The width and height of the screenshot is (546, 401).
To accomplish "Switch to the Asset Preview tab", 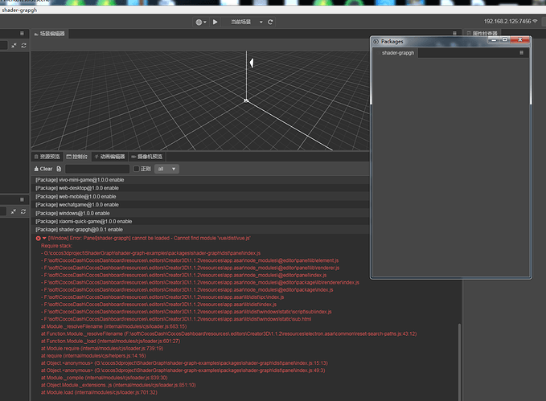I will [x=46, y=157].
